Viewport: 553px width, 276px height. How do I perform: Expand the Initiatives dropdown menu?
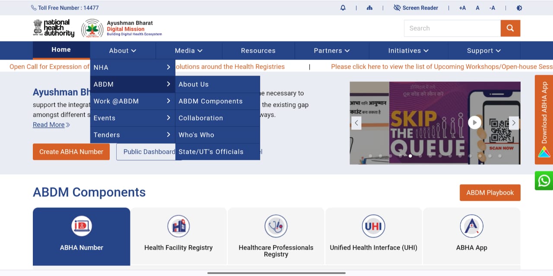pos(408,51)
